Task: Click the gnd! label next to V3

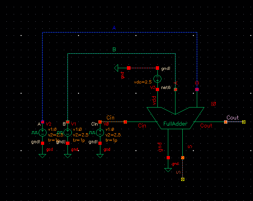Action: click(x=165, y=69)
